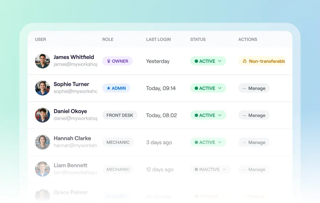Image resolution: width=320 pixels, height=203 pixels.
Task: Open Hannah Clarke's ACTIVE status dropdown
Action: click(x=208, y=142)
